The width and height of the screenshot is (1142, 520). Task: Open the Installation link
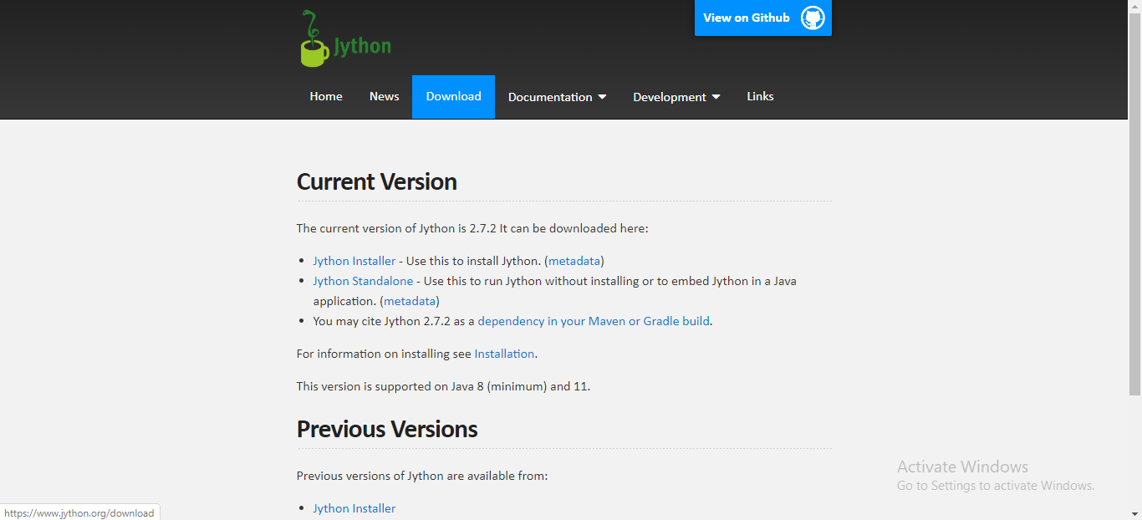(504, 354)
